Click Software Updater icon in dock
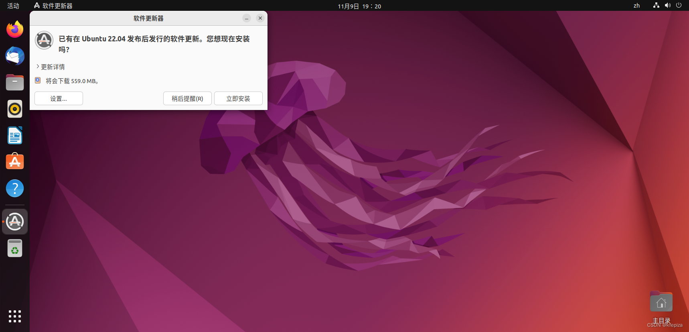 coord(15,222)
